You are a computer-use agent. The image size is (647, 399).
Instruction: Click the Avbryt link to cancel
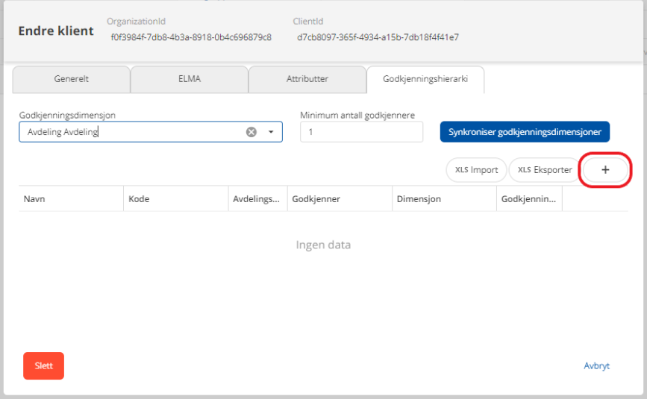click(596, 366)
